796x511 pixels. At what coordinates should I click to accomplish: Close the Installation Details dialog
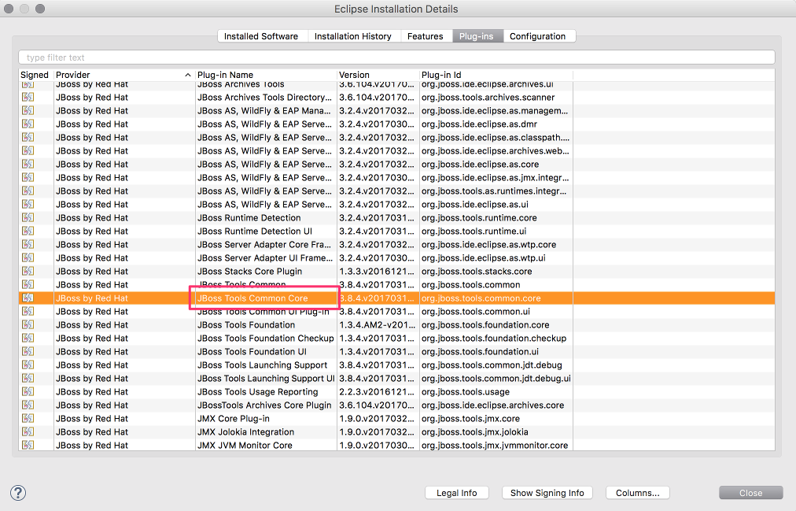click(x=751, y=493)
